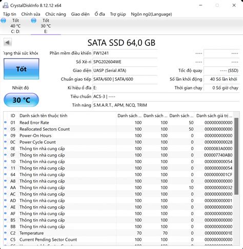Click status dot of attribute AC row
This screenshot has height=249, width=243.
coord(6,194)
